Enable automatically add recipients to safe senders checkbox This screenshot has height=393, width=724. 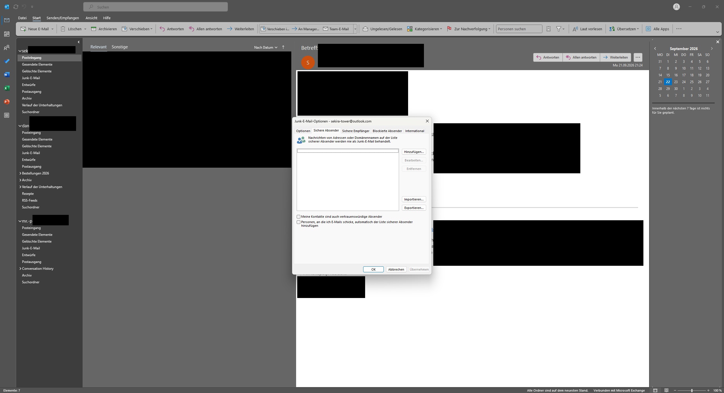coord(298,222)
